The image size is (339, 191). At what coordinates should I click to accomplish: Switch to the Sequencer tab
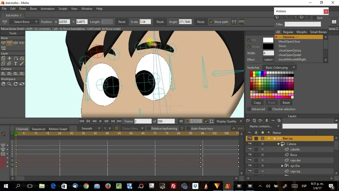coord(39,129)
